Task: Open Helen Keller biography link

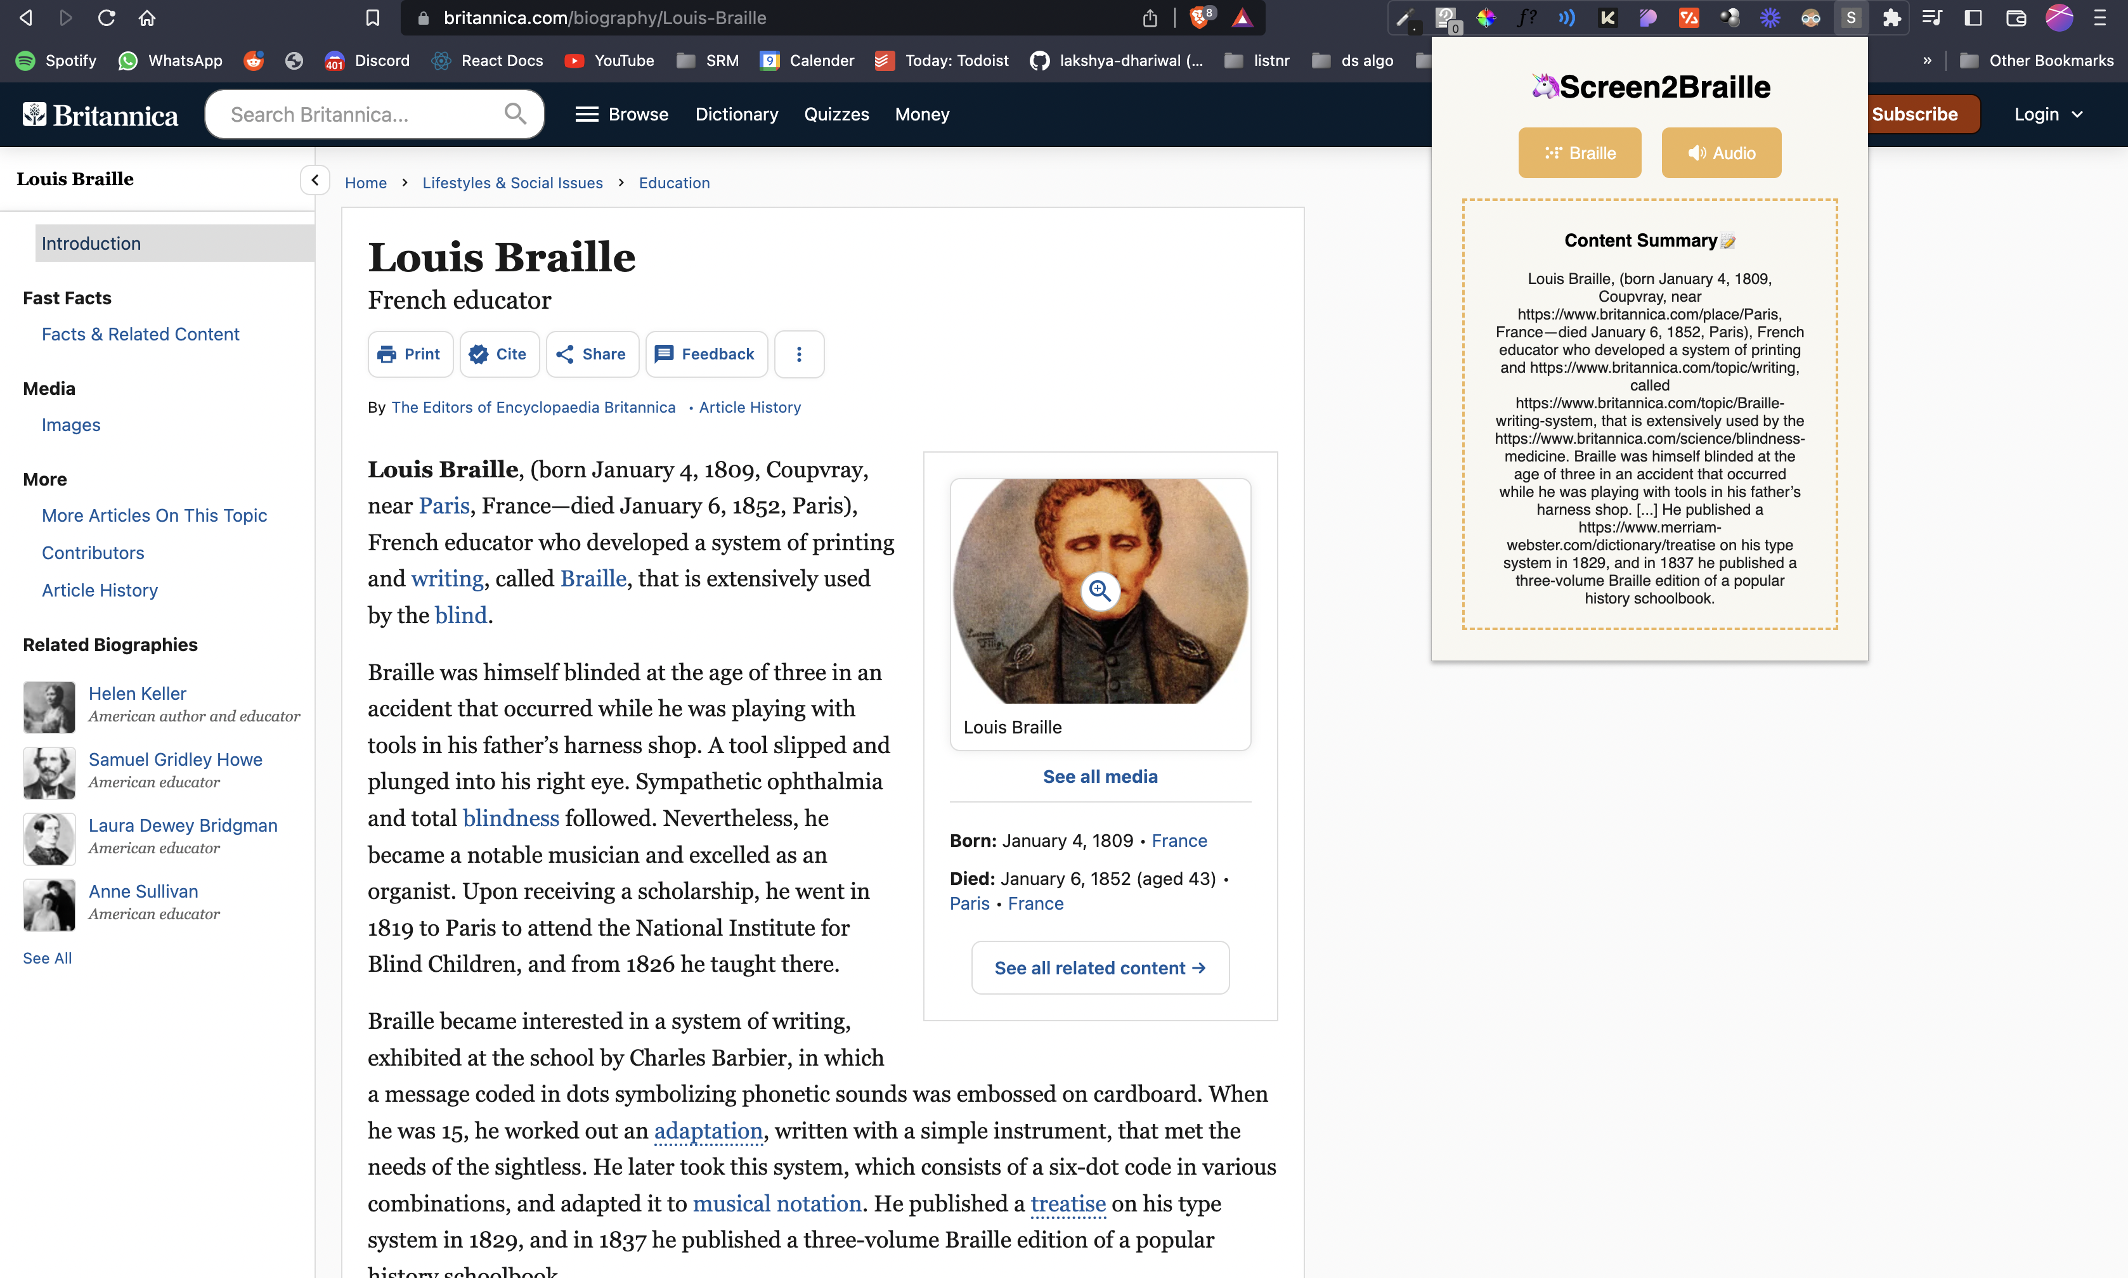Action: coord(137,694)
